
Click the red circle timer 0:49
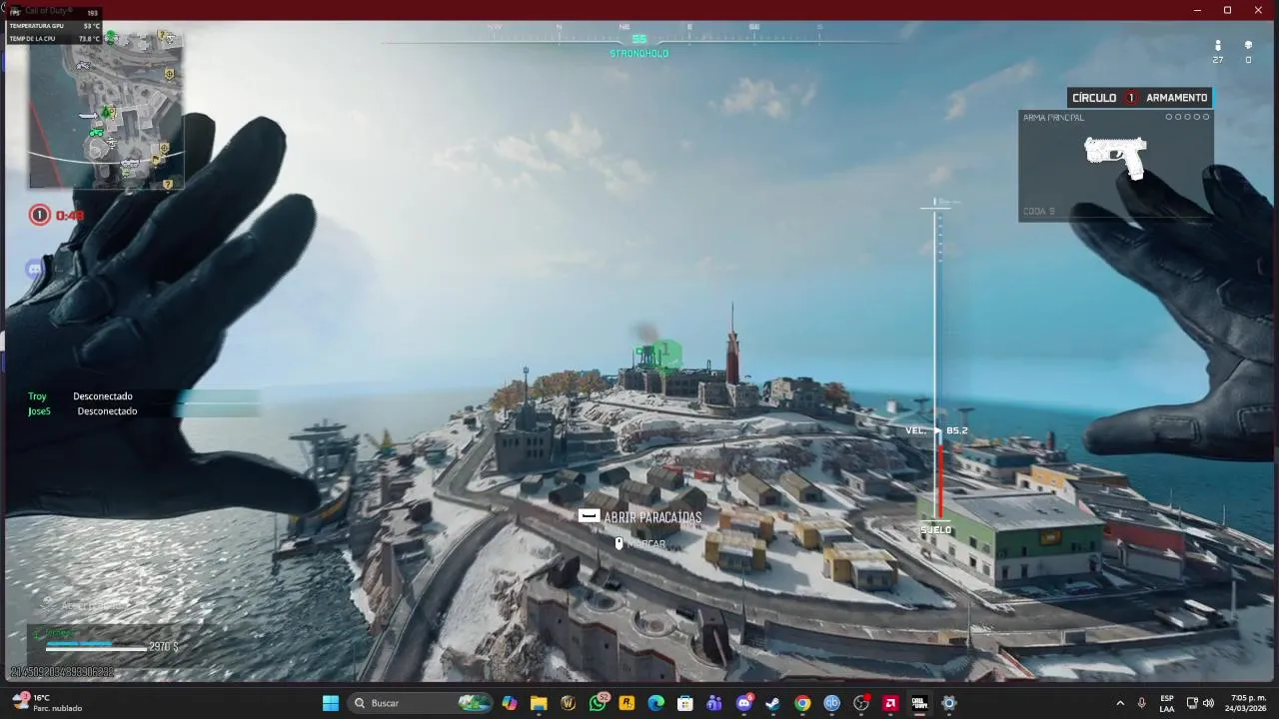pos(56,215)
